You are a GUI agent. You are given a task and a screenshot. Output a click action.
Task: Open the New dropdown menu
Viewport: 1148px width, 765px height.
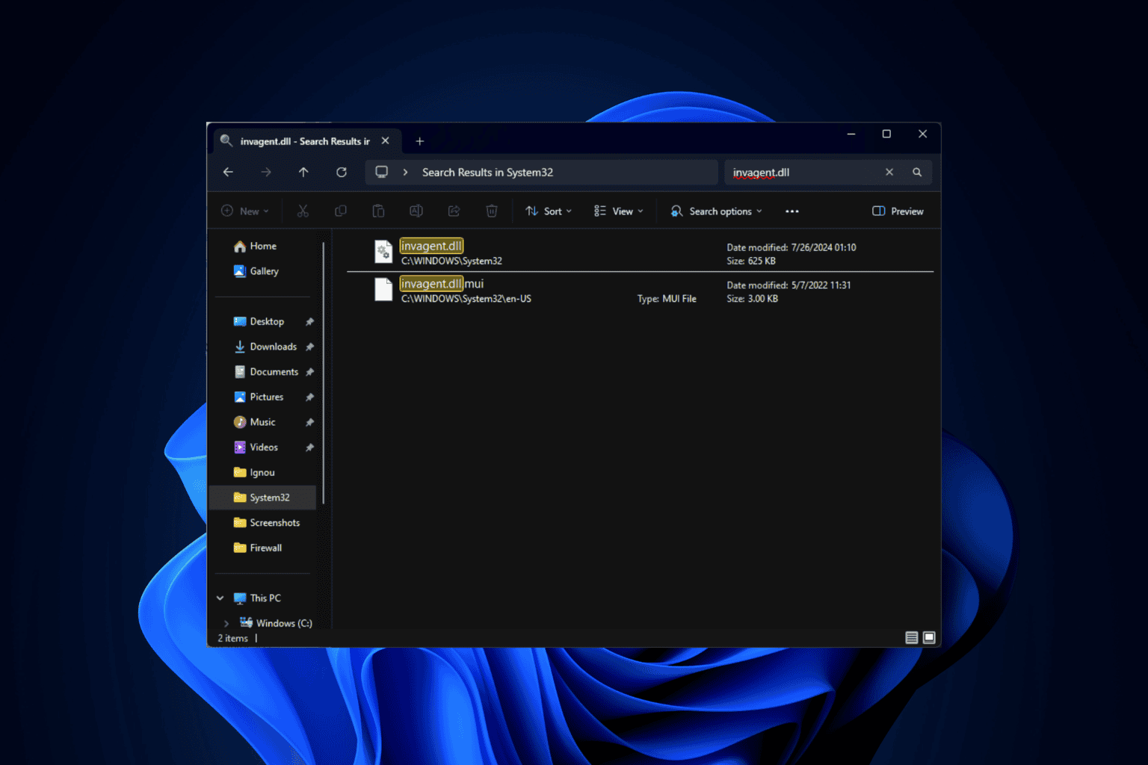pos(245,211)
